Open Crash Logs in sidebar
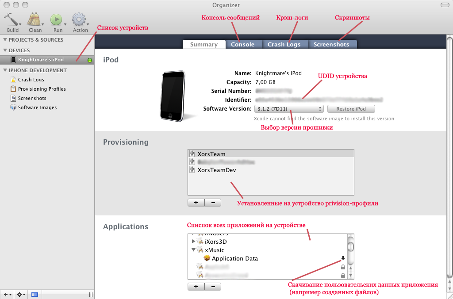Image resolution: width=453 pixels, height=299 pixels. click(31, 80)
